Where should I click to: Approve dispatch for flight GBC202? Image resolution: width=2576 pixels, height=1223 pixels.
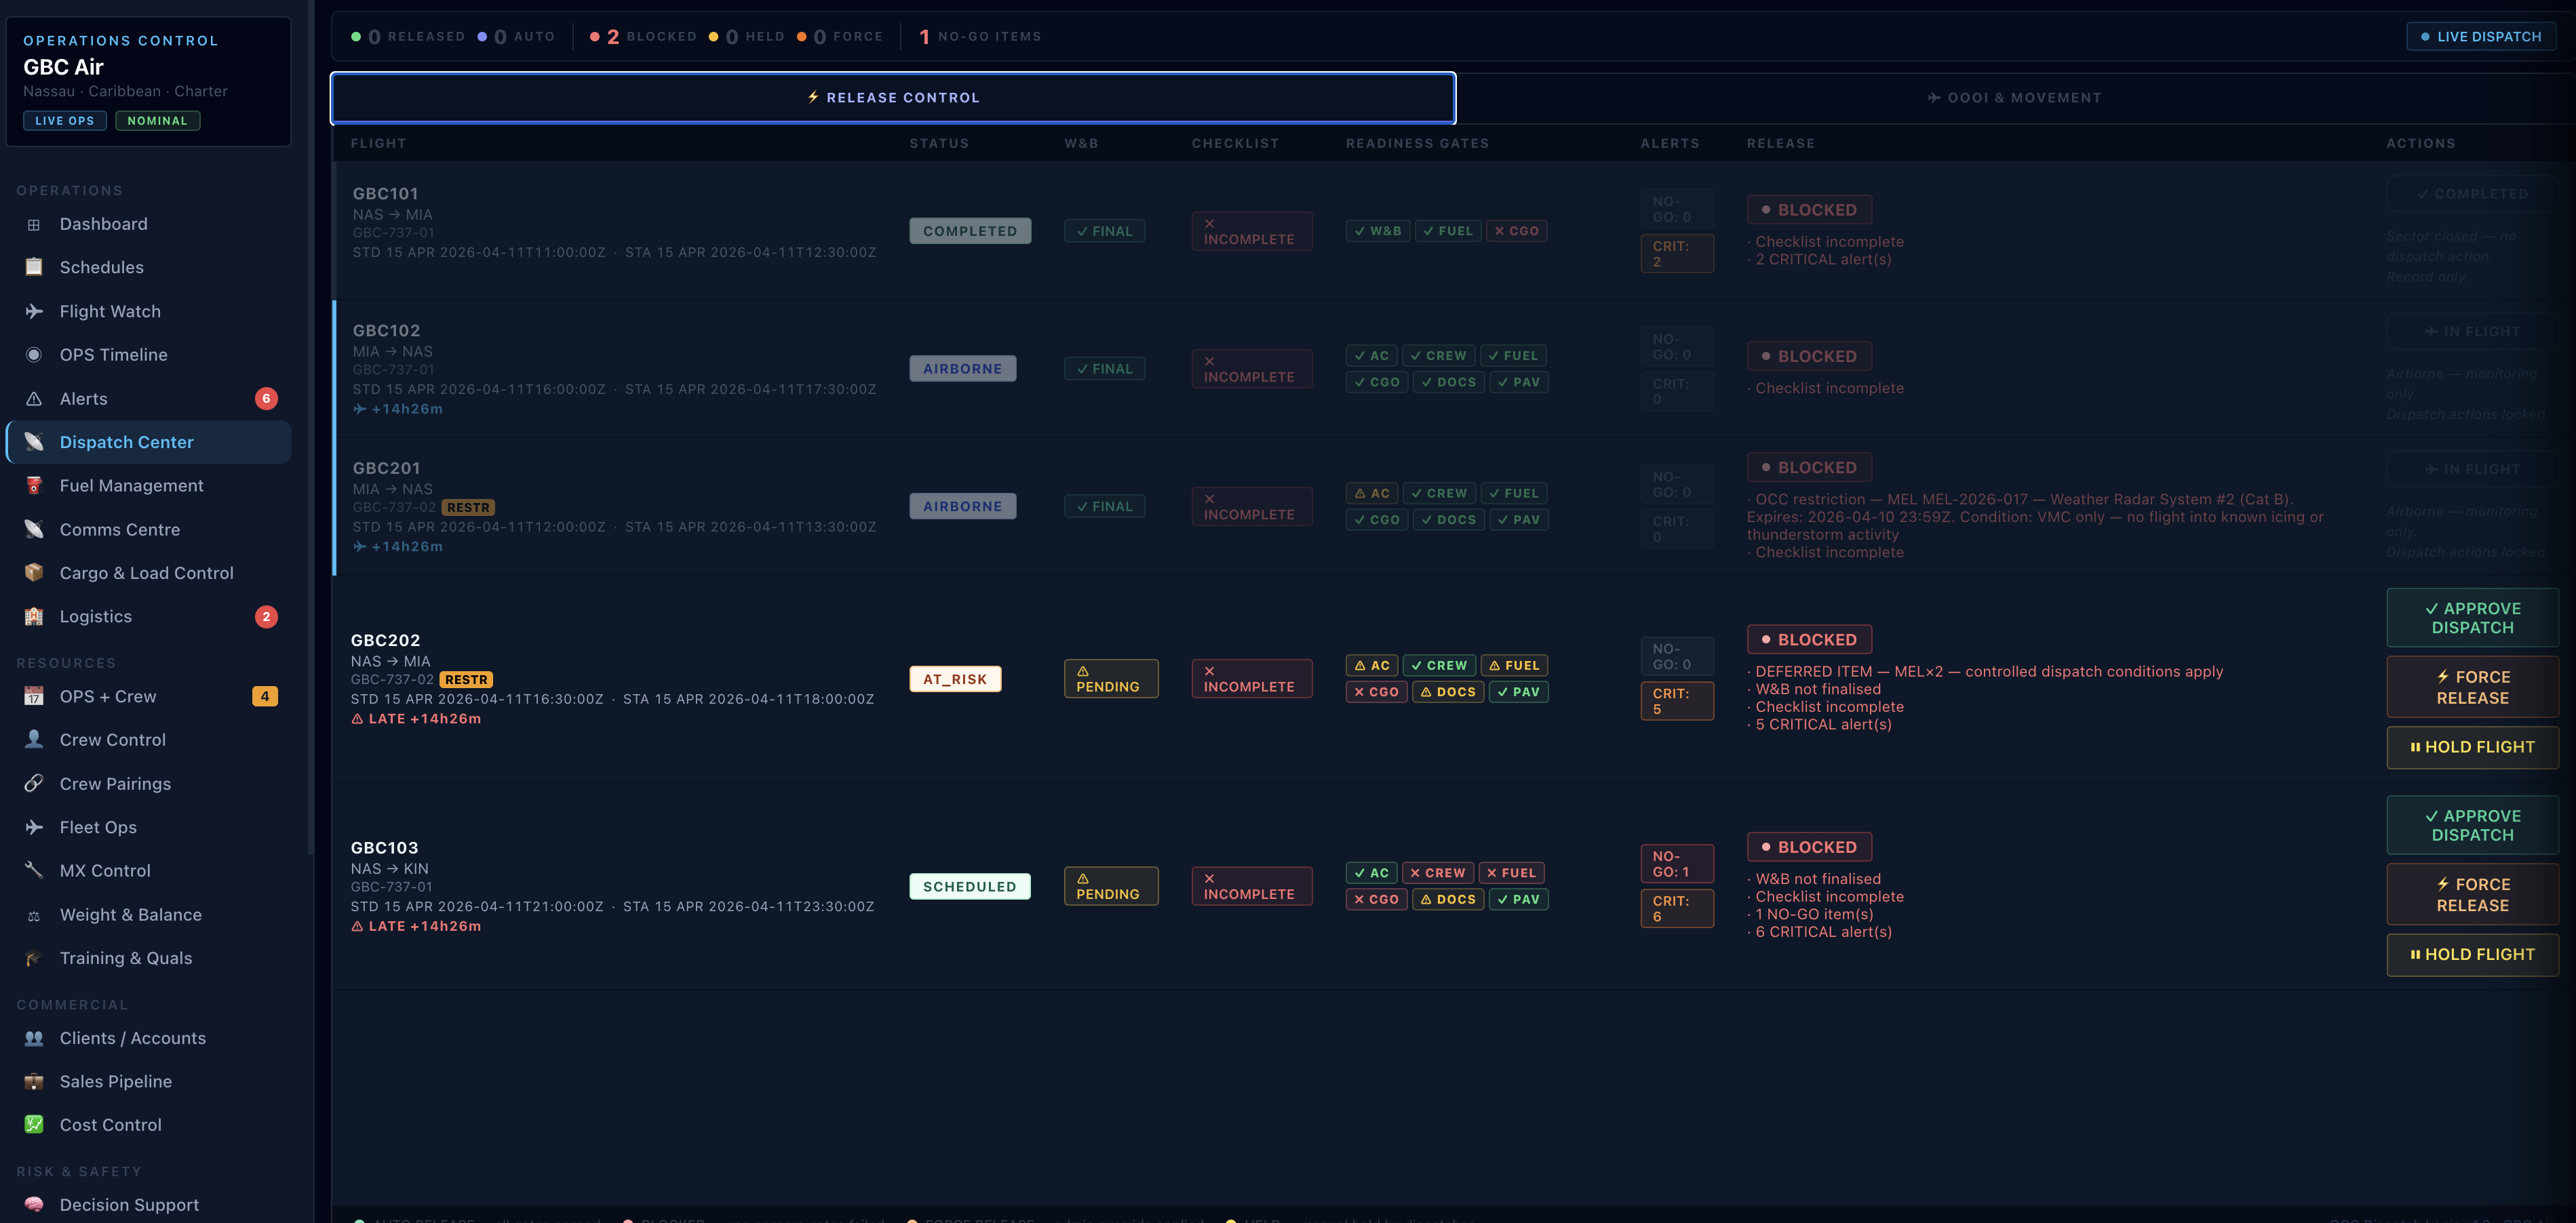click(2472, 618)
